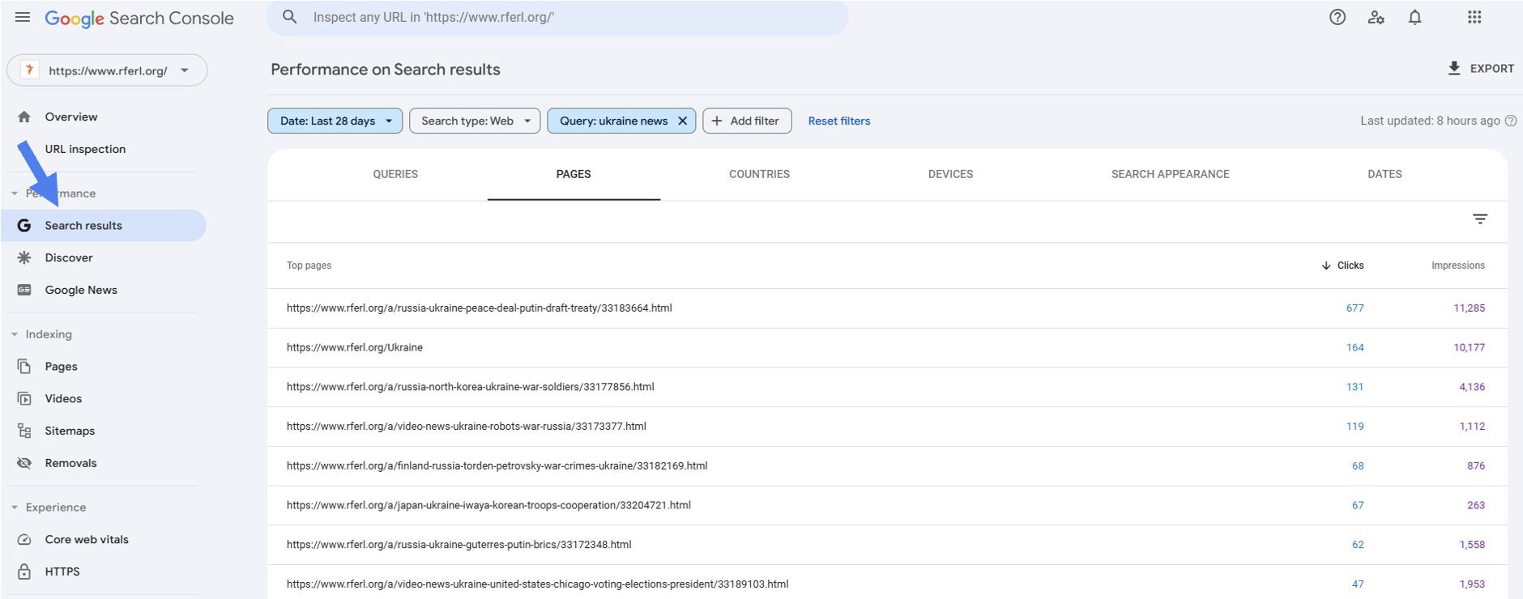Click the 677 clicks value
Image resolution: width=1523 pixels, height=599 pixels.
point(1354,308)
